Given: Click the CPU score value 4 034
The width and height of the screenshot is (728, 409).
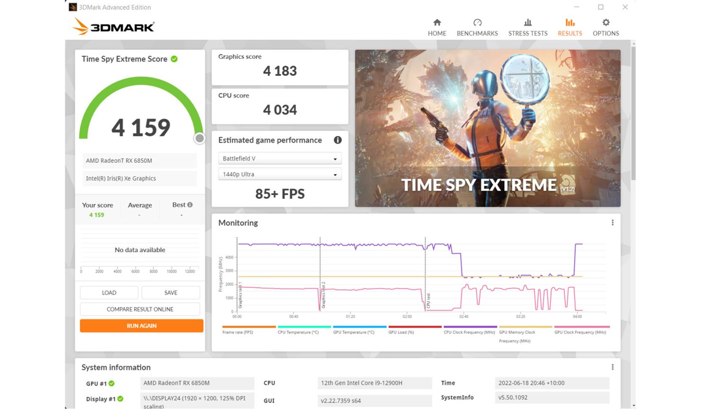Looking at the screenshot, I should [x=280, y=110].
